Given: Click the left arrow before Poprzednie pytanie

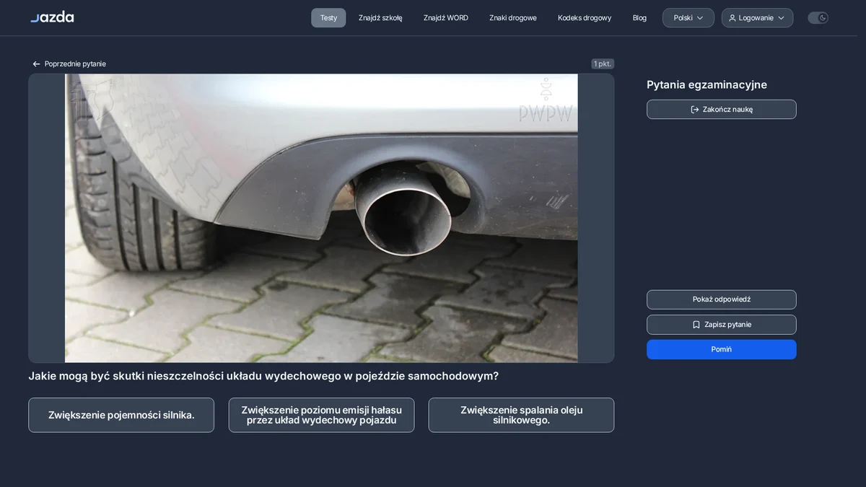Looking at the screenshot, I should click(x=36, y=64).
